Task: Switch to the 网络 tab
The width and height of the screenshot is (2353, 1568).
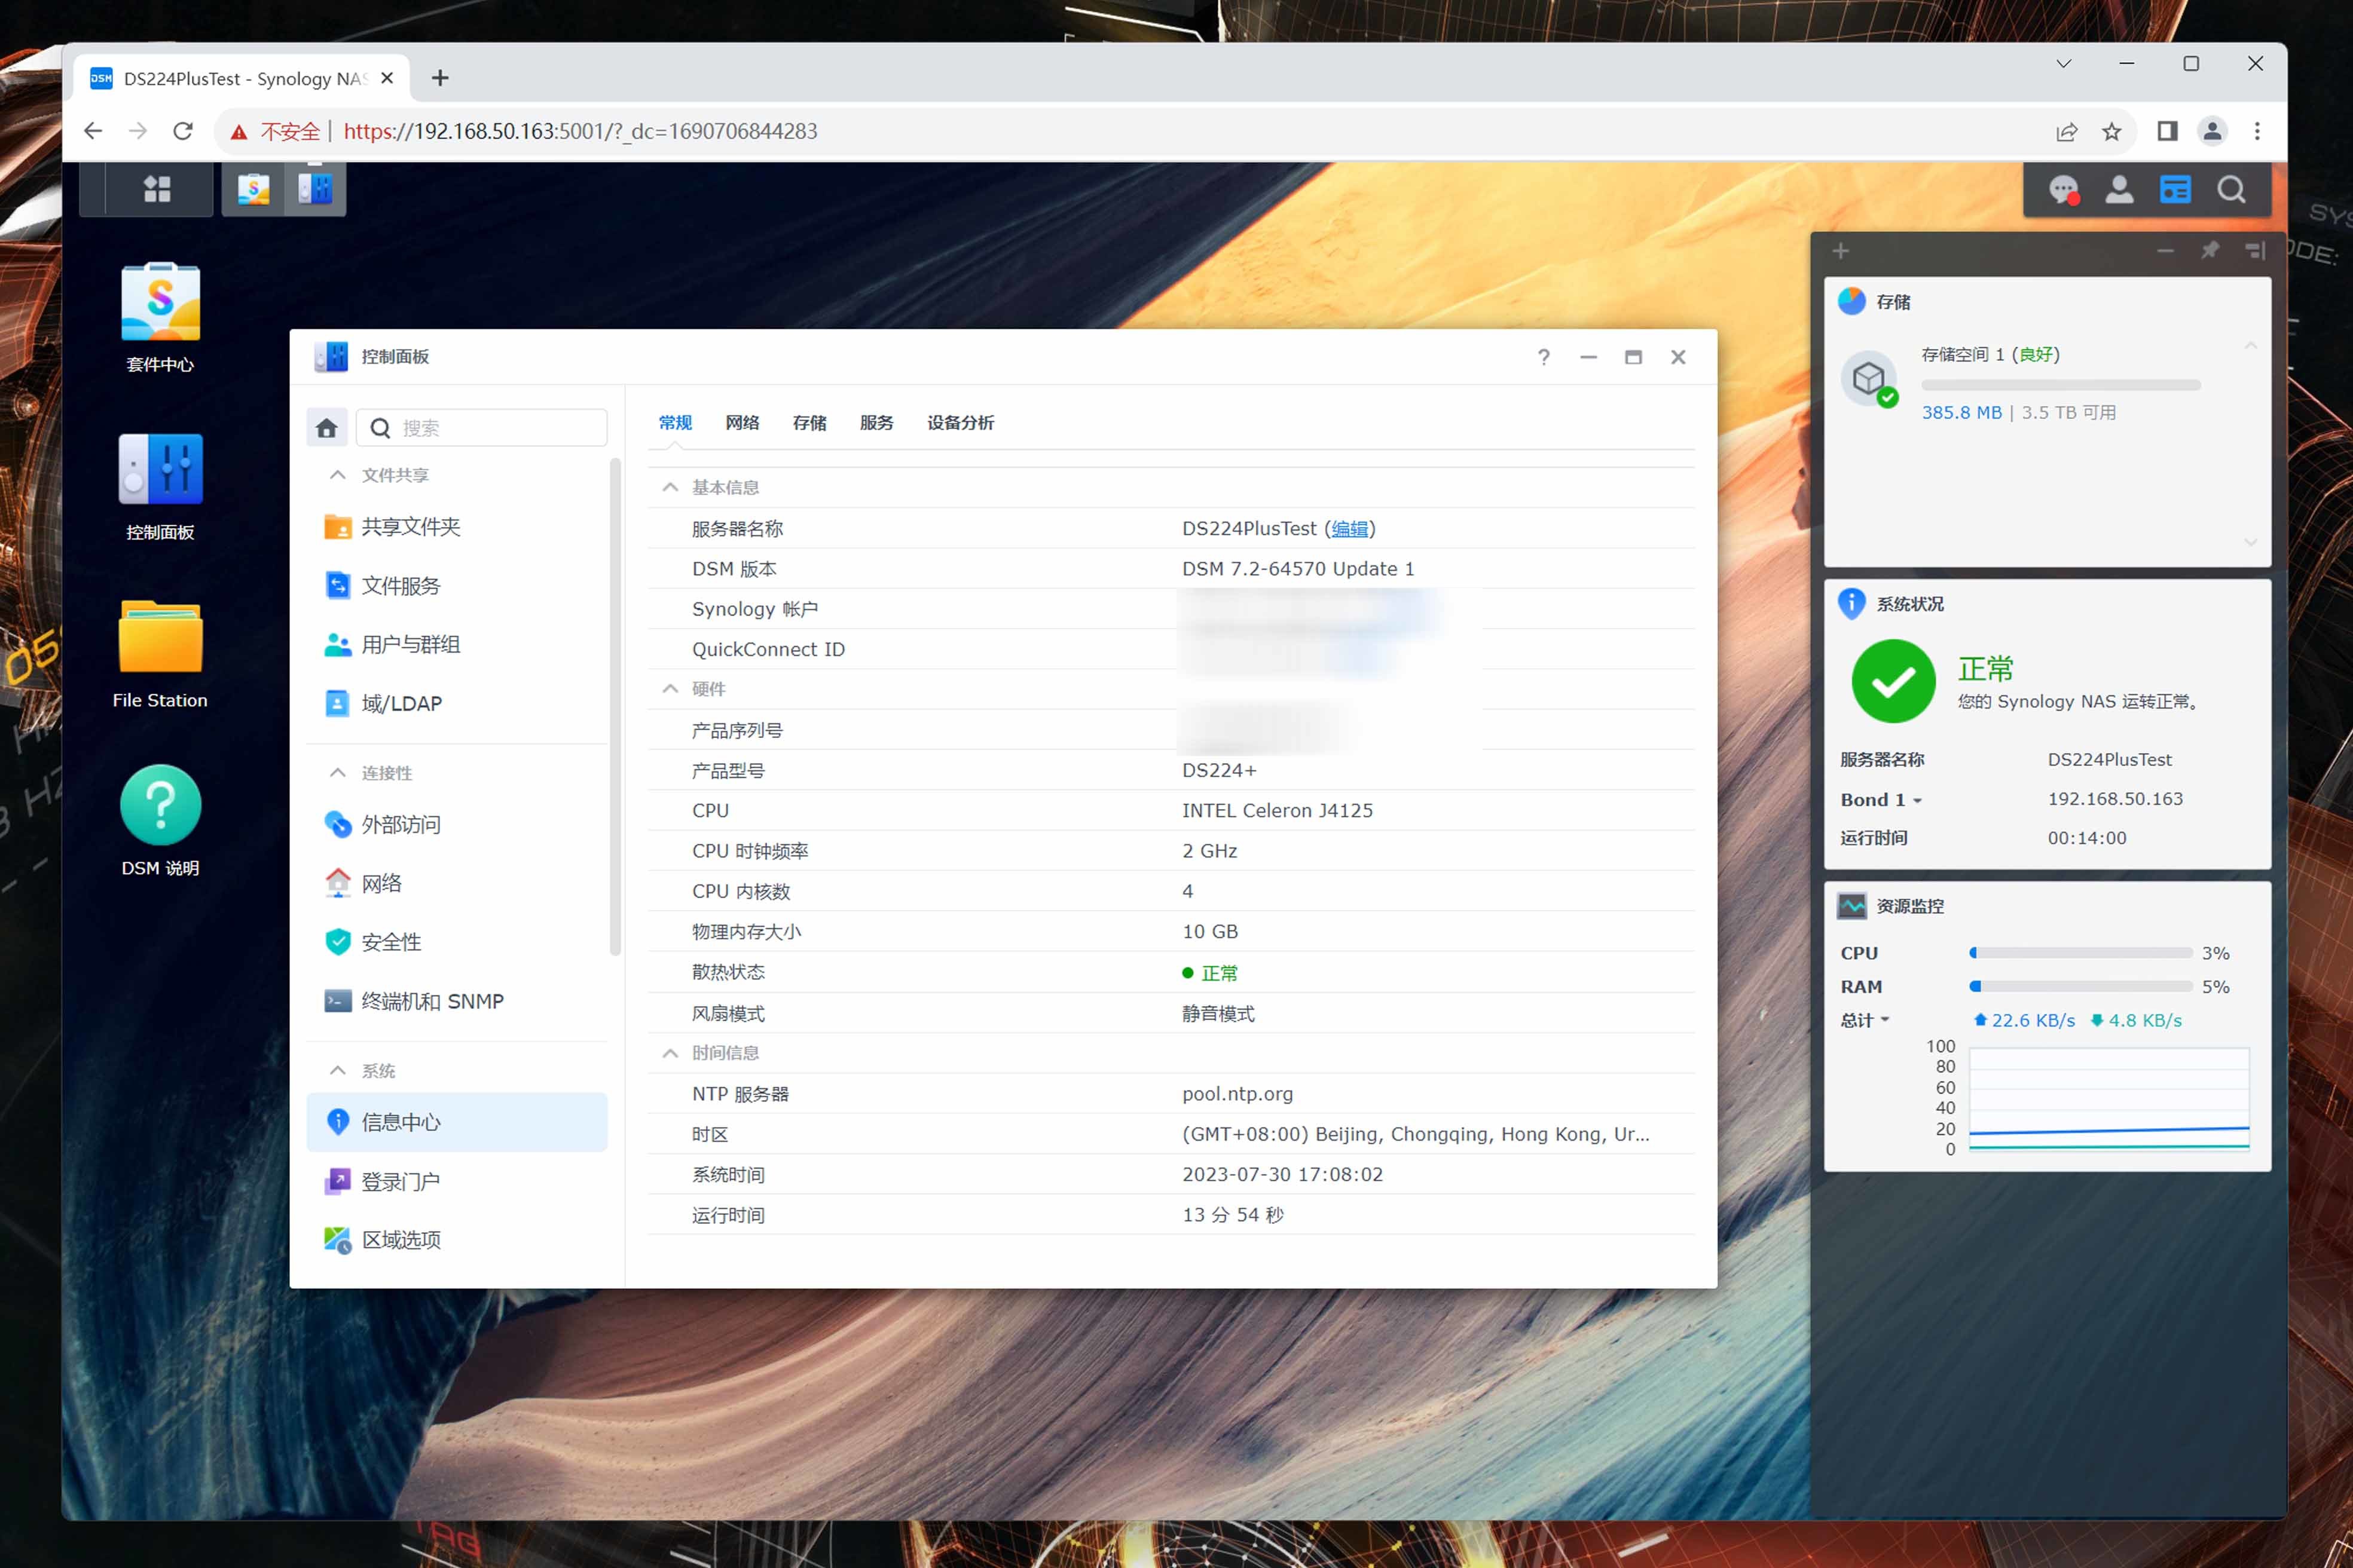Action: click(x=741, y=422)
